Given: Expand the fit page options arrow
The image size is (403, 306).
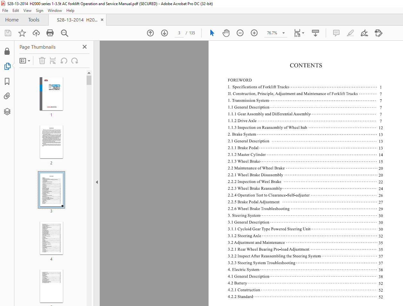Looking at the screenshot, I should [x=303, y=33].
